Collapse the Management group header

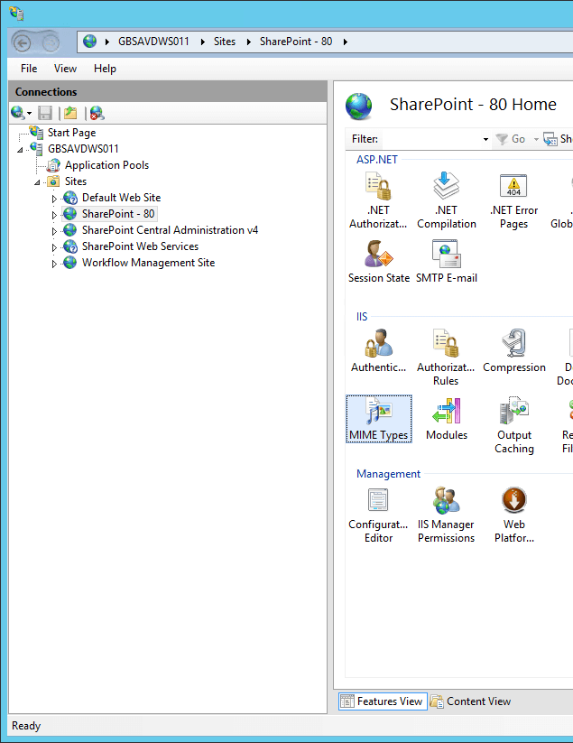388,474
